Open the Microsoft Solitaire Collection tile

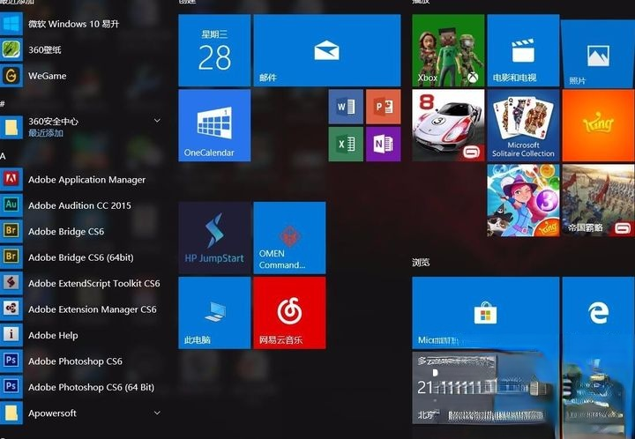coord(523,125)
